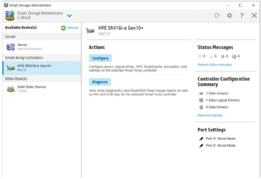
Task: Click the Data Drive(s) icon
Action: click(x=201, y=107)
